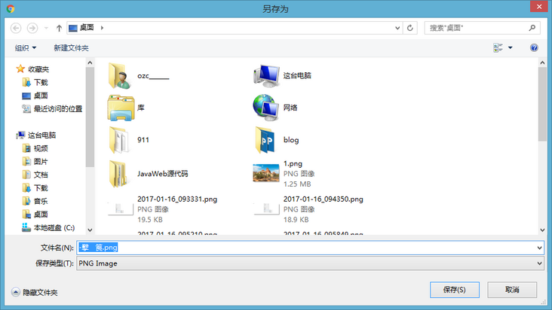Click the Chrome icon in title bar
The height and width of the screenshot is (310, 552).
coord(11,9)
